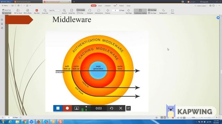Go to the Previous page
Screen dimensions: 222x124
(x=108, y=11)
